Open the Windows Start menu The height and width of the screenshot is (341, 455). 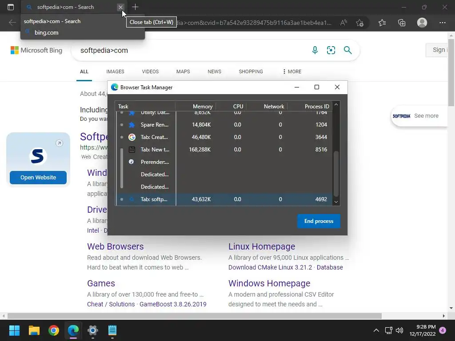14,330
